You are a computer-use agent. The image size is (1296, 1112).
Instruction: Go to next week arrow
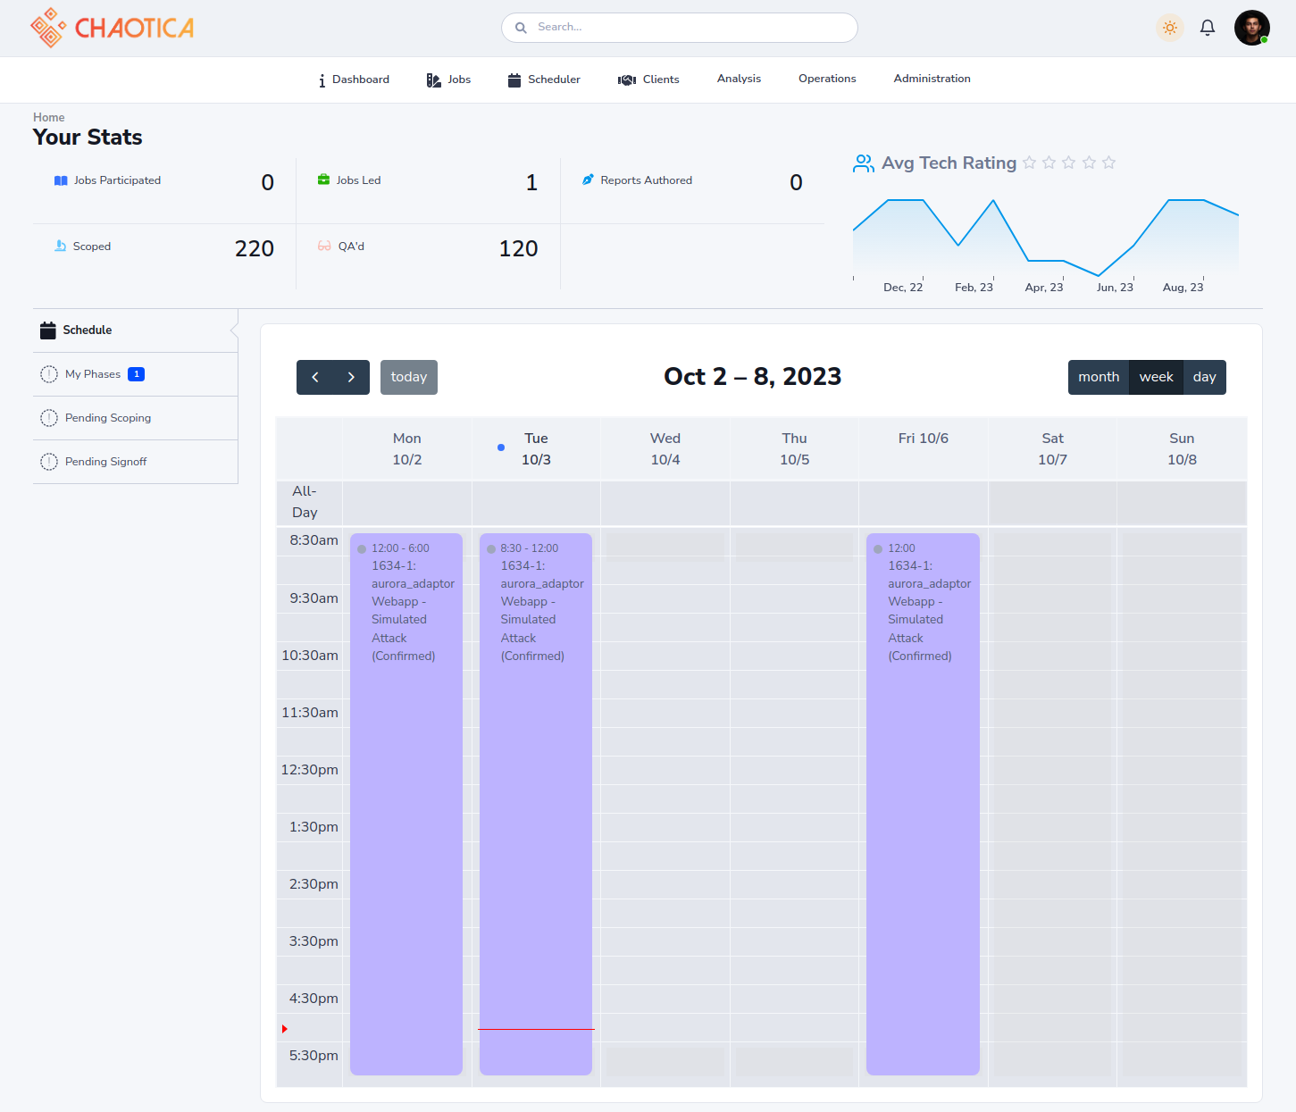(x=351, y=377)
